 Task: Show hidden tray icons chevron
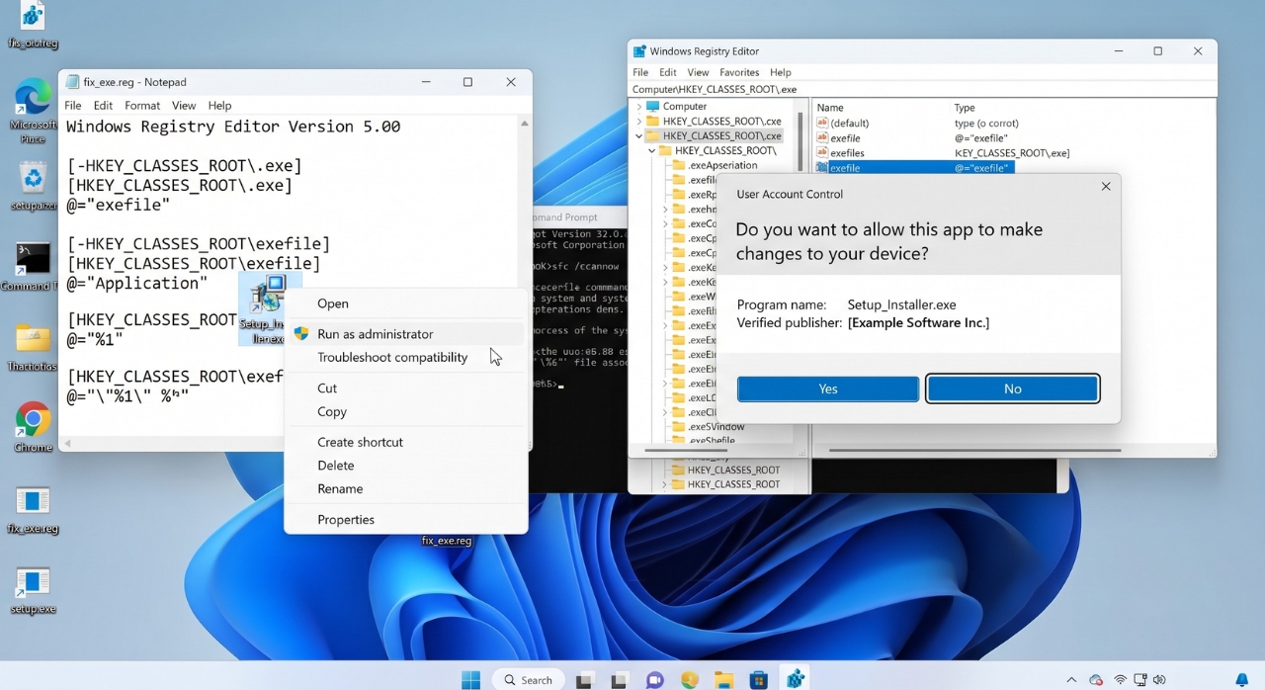point(1072,680)
